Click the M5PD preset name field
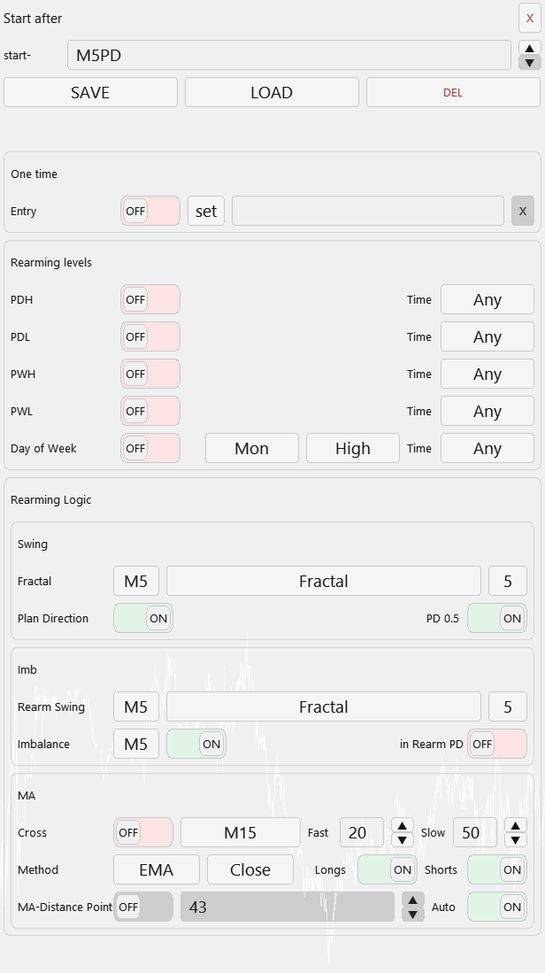The height and width of the screenshot is (973, 545). (x=288, y=56)
